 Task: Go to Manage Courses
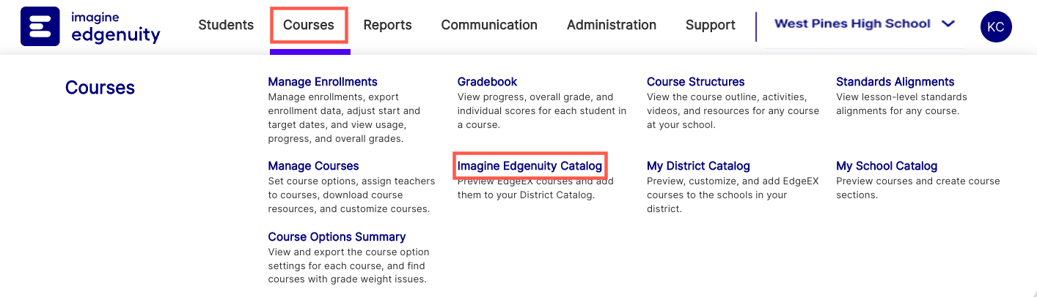[x=313, y=166]
